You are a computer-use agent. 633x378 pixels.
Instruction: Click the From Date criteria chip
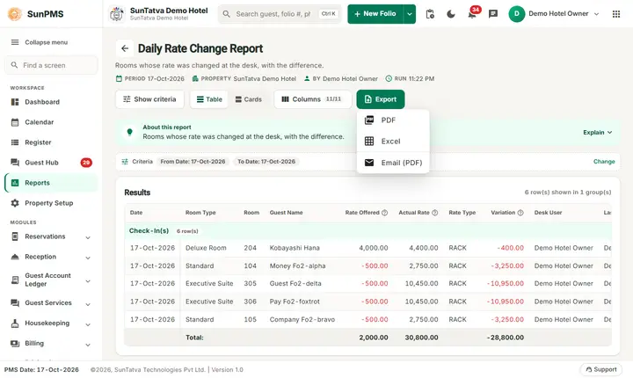point(193,162)
